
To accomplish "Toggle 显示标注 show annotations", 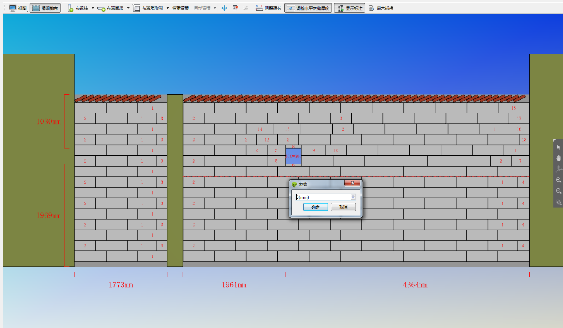I will pos(350,8).
